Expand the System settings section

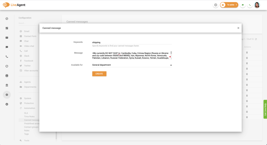[x=28, y=98]
